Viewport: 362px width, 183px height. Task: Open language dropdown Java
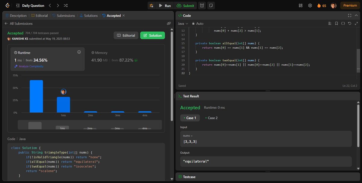[183, 23]
